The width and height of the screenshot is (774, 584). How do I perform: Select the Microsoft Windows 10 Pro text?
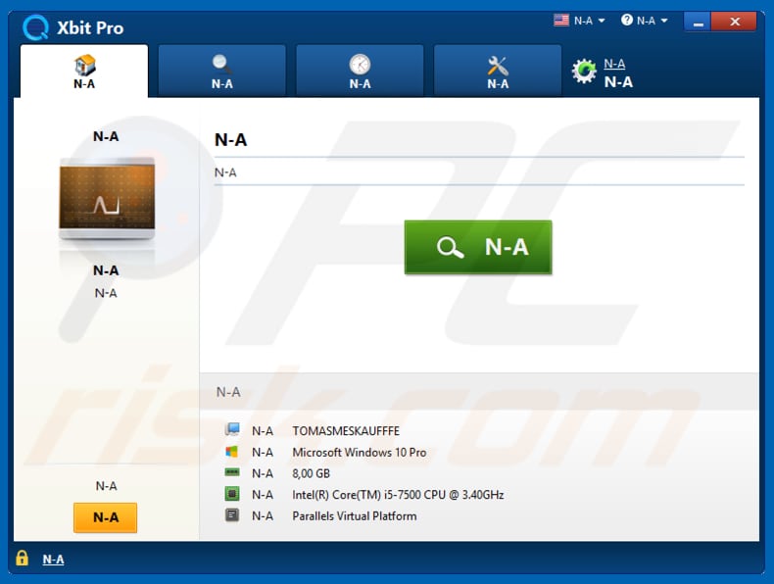[360, 452]
